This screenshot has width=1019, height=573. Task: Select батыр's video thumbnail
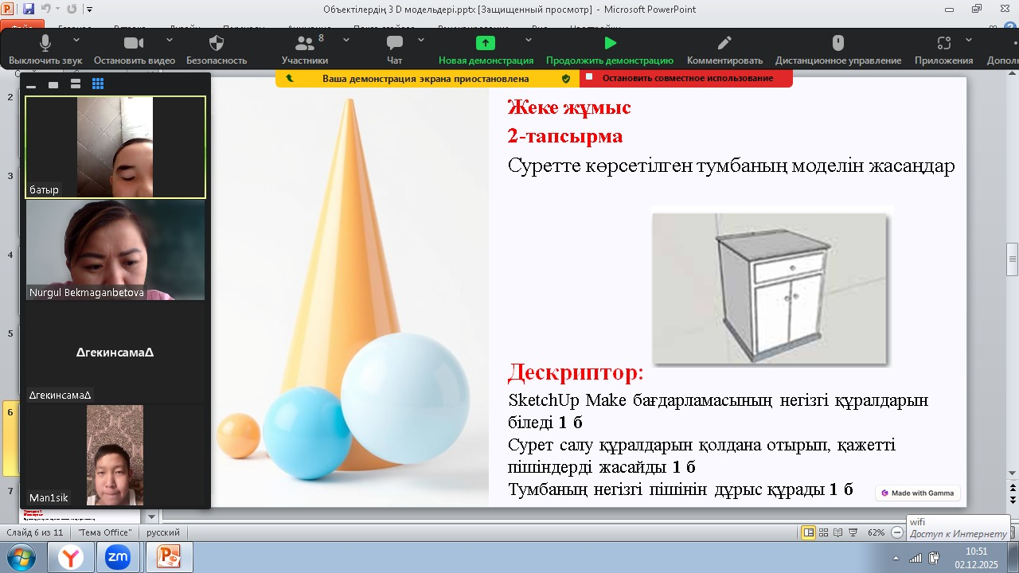(115, 146)
